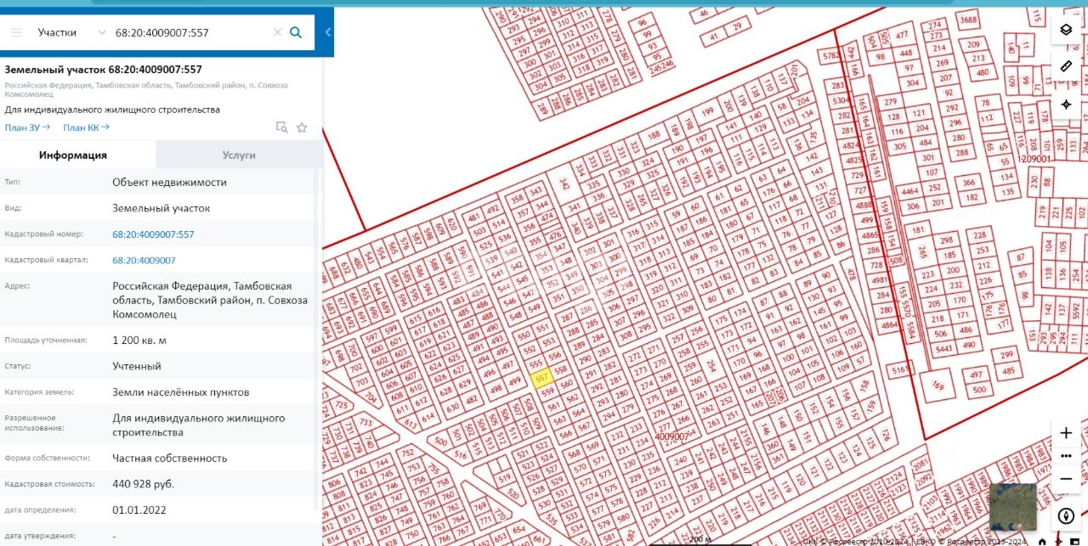Select the value Объект недвижимости

point(169,182)
